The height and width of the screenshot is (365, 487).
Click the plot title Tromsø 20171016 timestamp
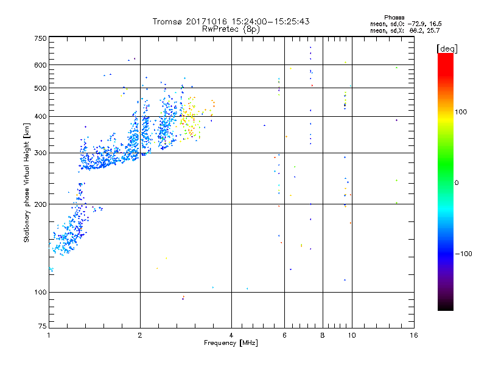(x=231, y=21)
